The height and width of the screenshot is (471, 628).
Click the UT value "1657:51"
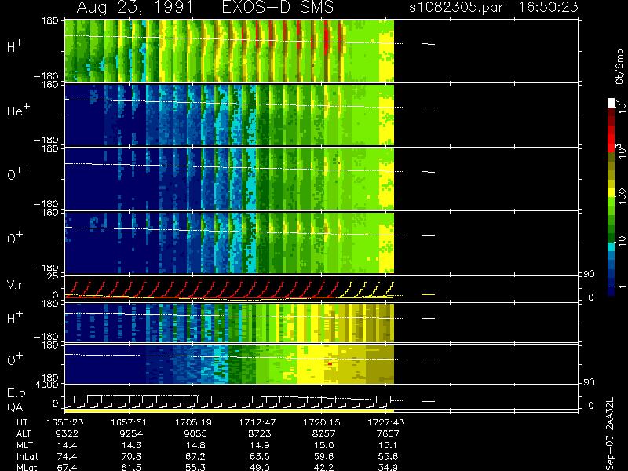pos(129,422)
